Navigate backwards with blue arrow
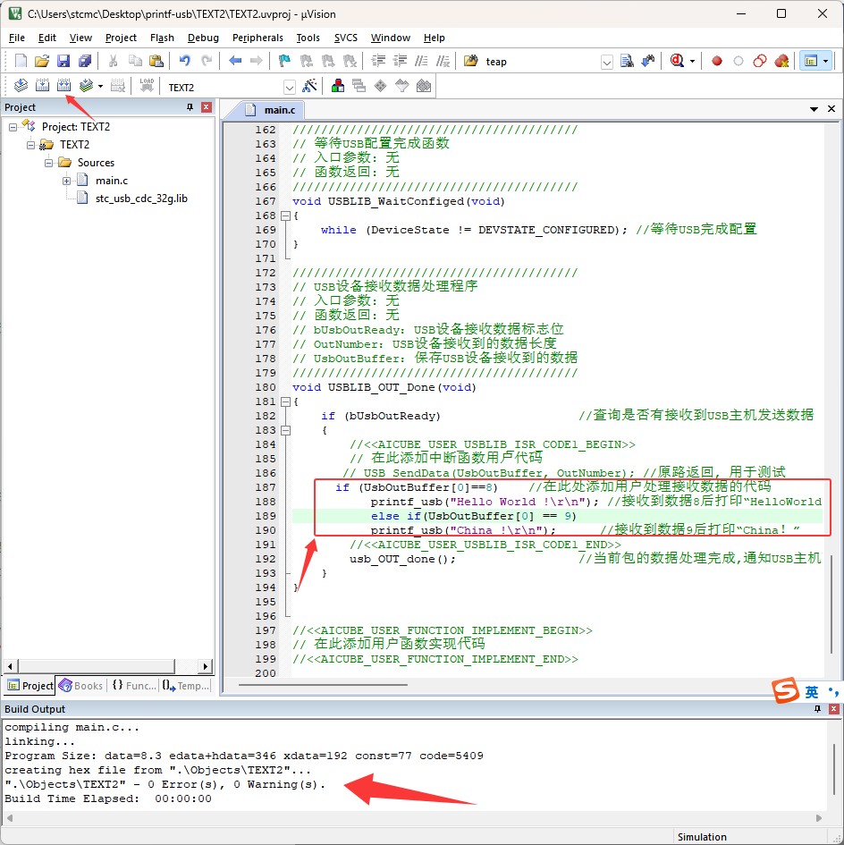844x845 pixels. (x=235, y=61)
